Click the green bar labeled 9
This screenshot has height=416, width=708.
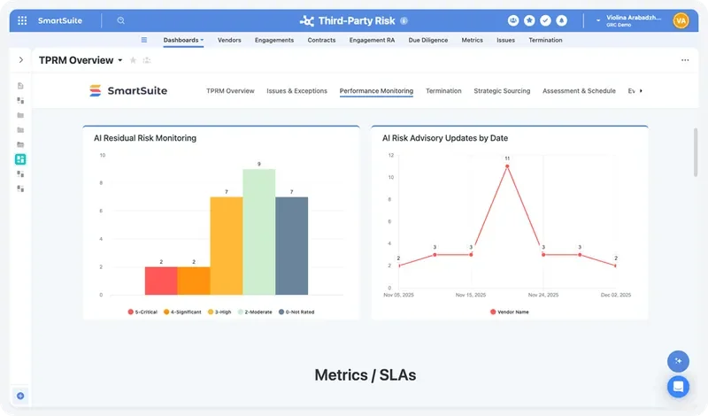(x=259, y=232)
